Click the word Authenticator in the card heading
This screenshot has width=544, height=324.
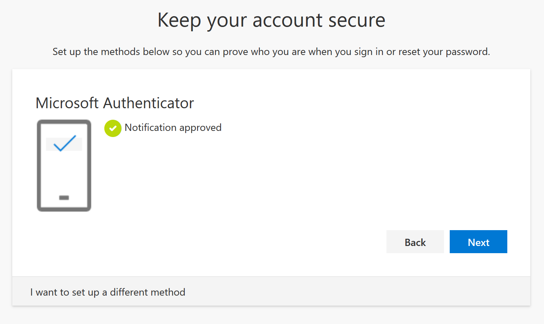tap(149, 103)
